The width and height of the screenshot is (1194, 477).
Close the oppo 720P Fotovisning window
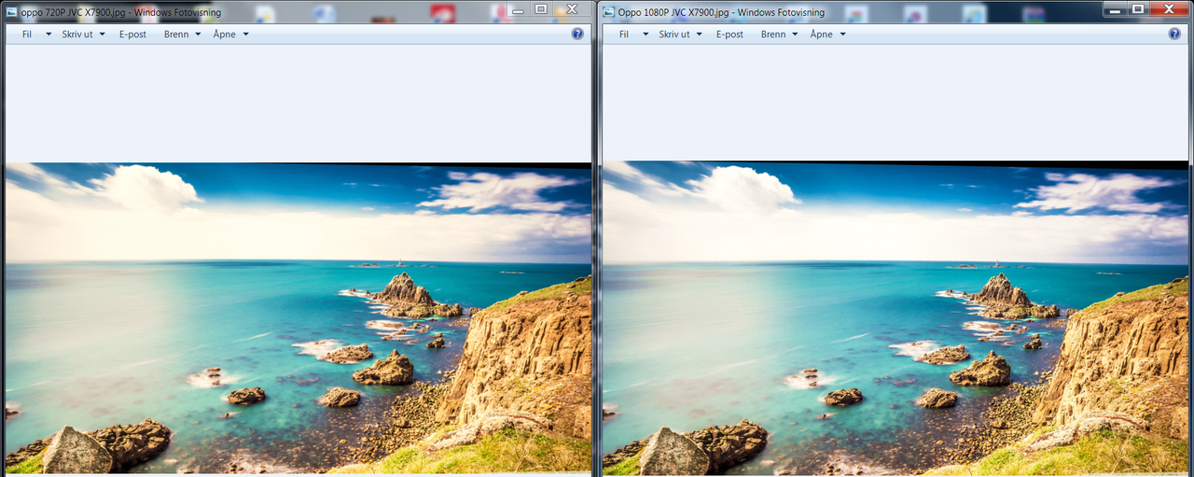coord(571,9)
